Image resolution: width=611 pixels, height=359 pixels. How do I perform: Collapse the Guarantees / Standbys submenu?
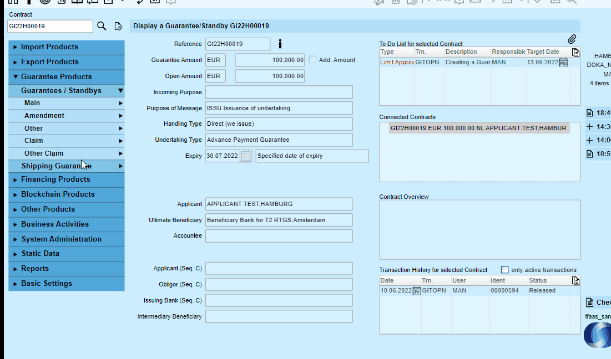point(67,91)
